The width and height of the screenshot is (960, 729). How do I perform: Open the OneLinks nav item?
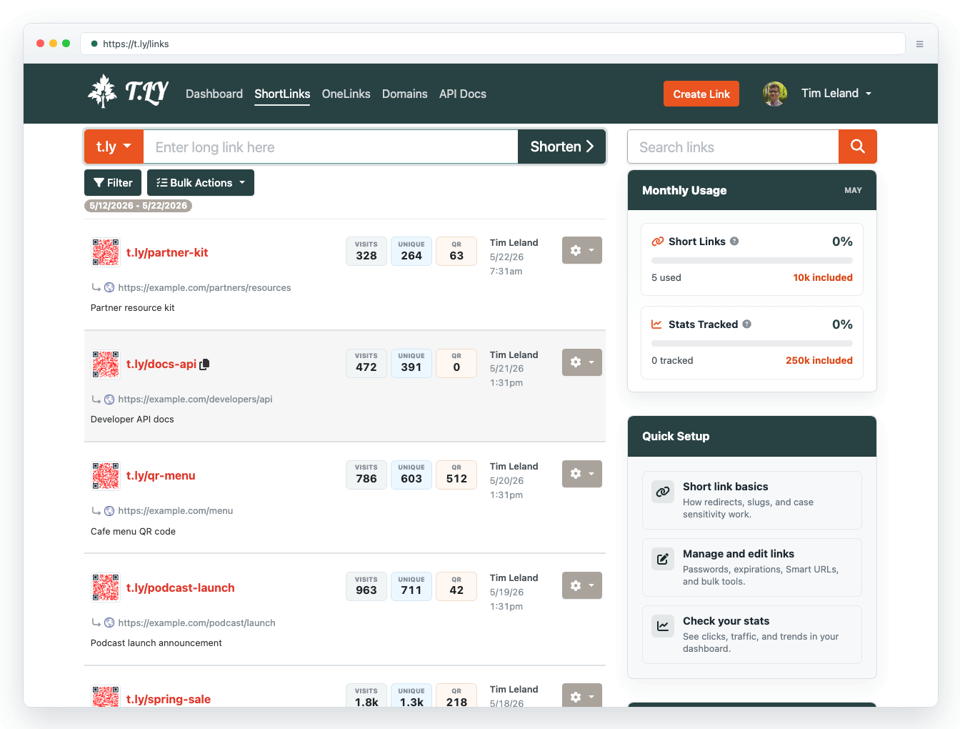[x=346, y=94]
